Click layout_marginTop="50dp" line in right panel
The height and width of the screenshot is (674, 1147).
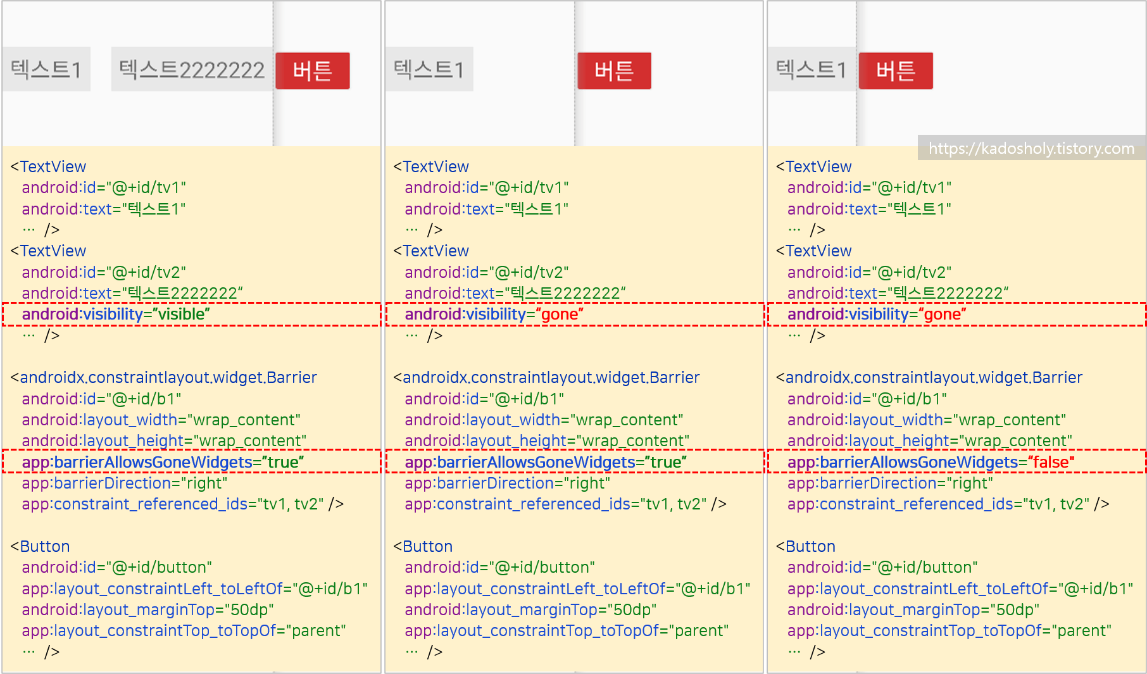click(913, 610)
